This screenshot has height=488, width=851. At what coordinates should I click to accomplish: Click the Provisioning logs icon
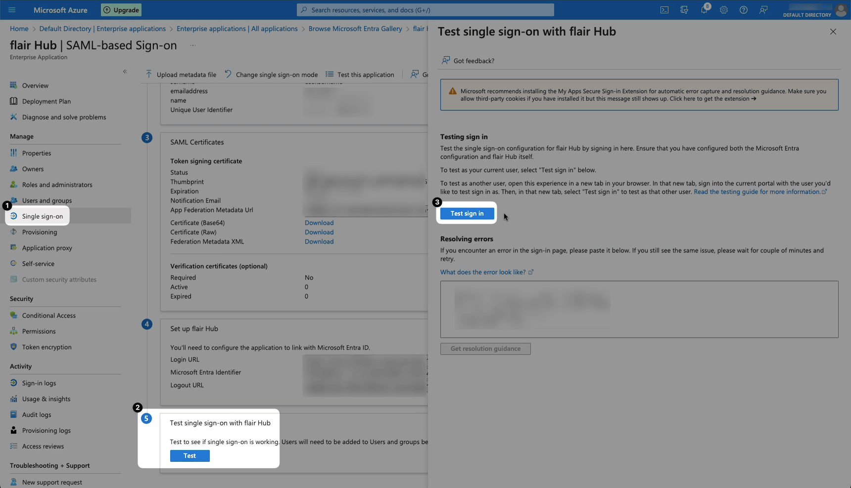(14, 431)
